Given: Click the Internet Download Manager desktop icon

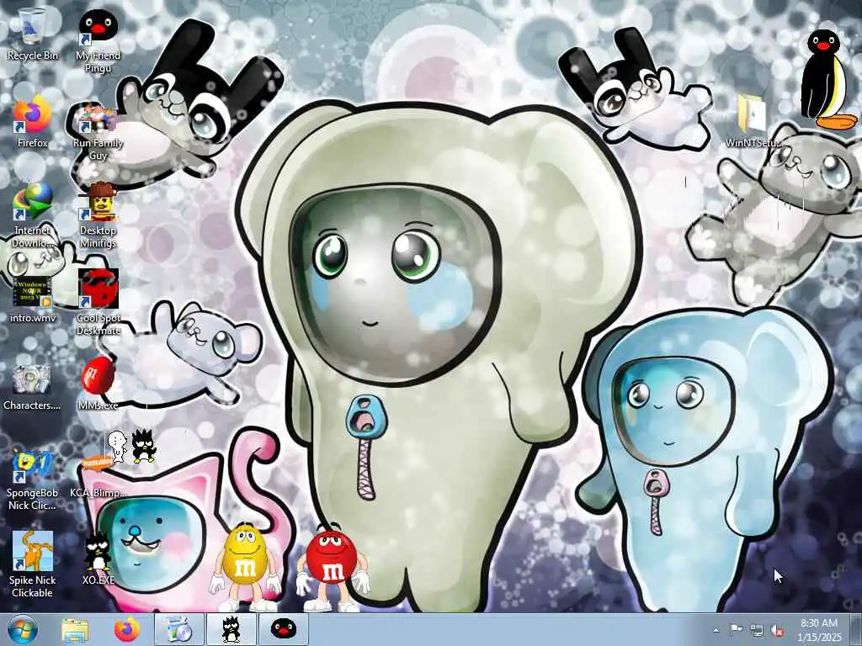Looking at the screenshot, I should point(33,215).
